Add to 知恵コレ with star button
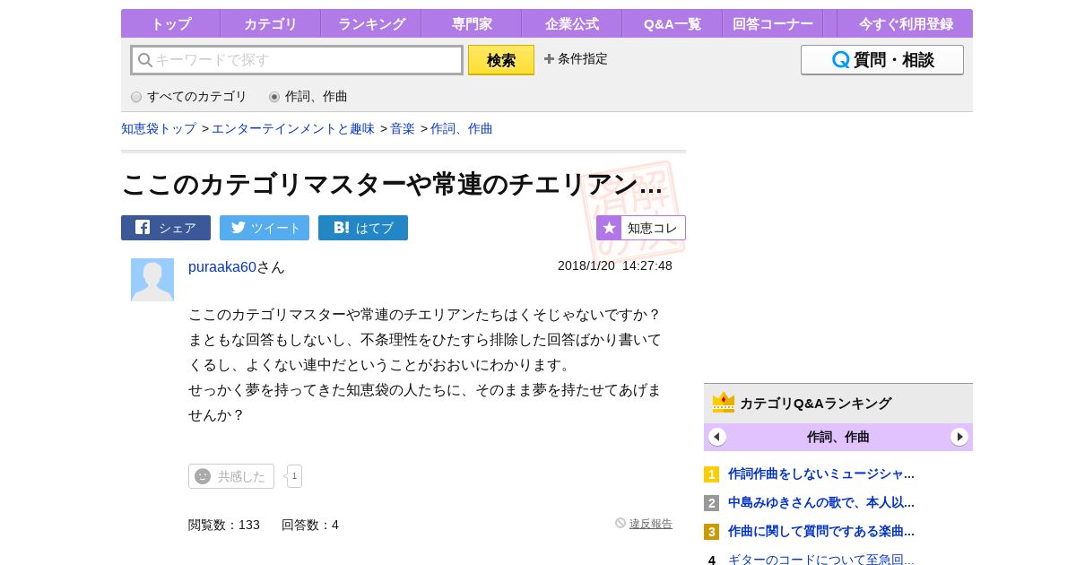 (641, 228)
